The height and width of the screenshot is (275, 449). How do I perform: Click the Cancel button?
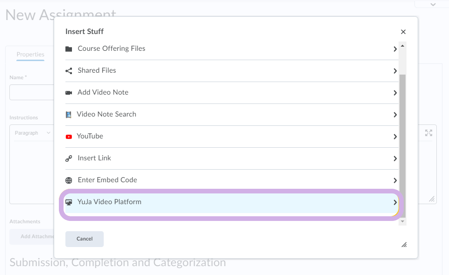click(x=85, y=239)
